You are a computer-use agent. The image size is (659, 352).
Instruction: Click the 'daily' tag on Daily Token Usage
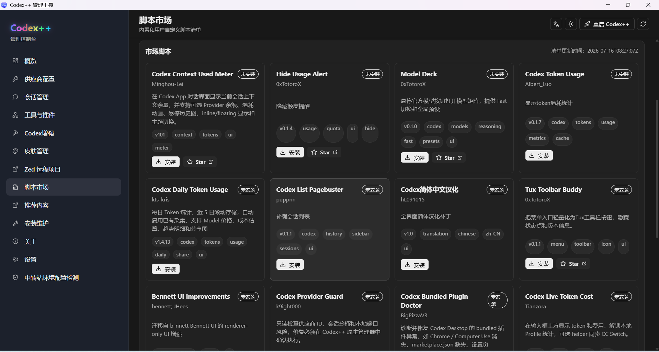[160, 255]
